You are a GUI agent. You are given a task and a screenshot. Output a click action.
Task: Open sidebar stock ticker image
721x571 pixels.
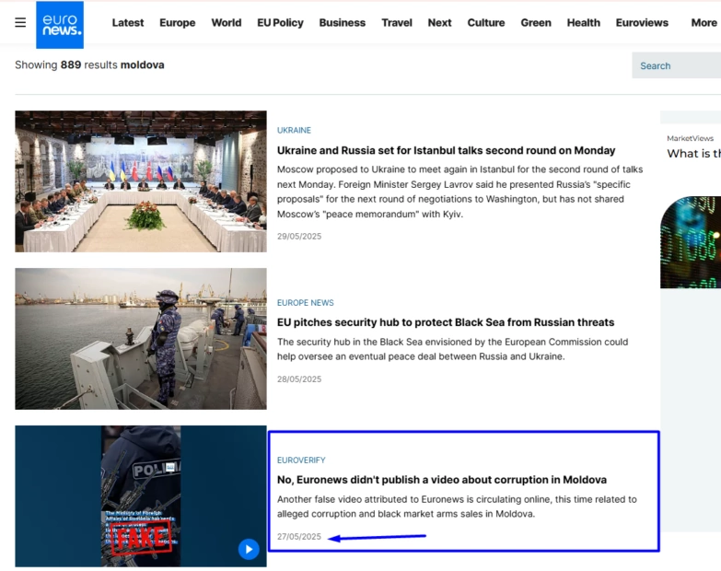tap(691, 242)
